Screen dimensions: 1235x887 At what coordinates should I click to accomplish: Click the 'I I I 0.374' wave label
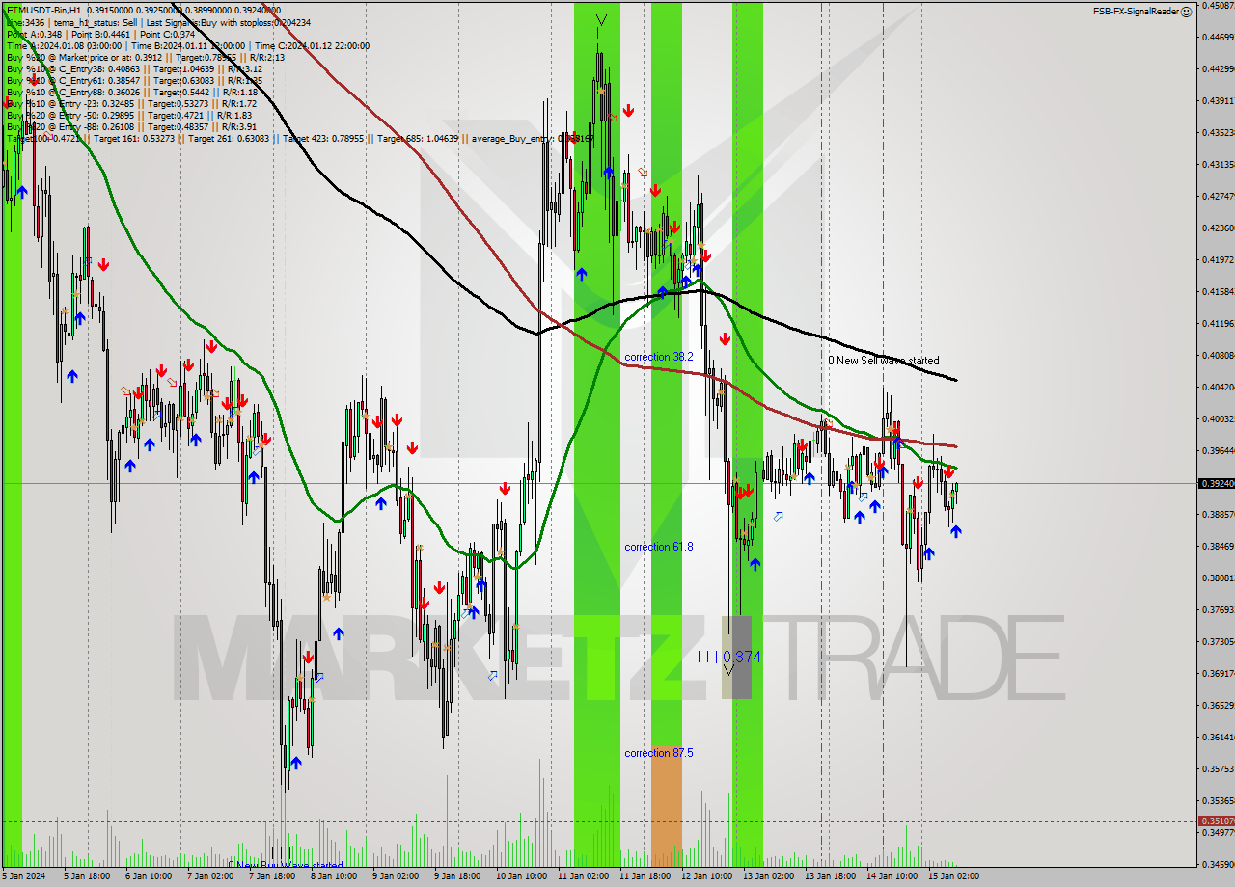coord(729,657)
